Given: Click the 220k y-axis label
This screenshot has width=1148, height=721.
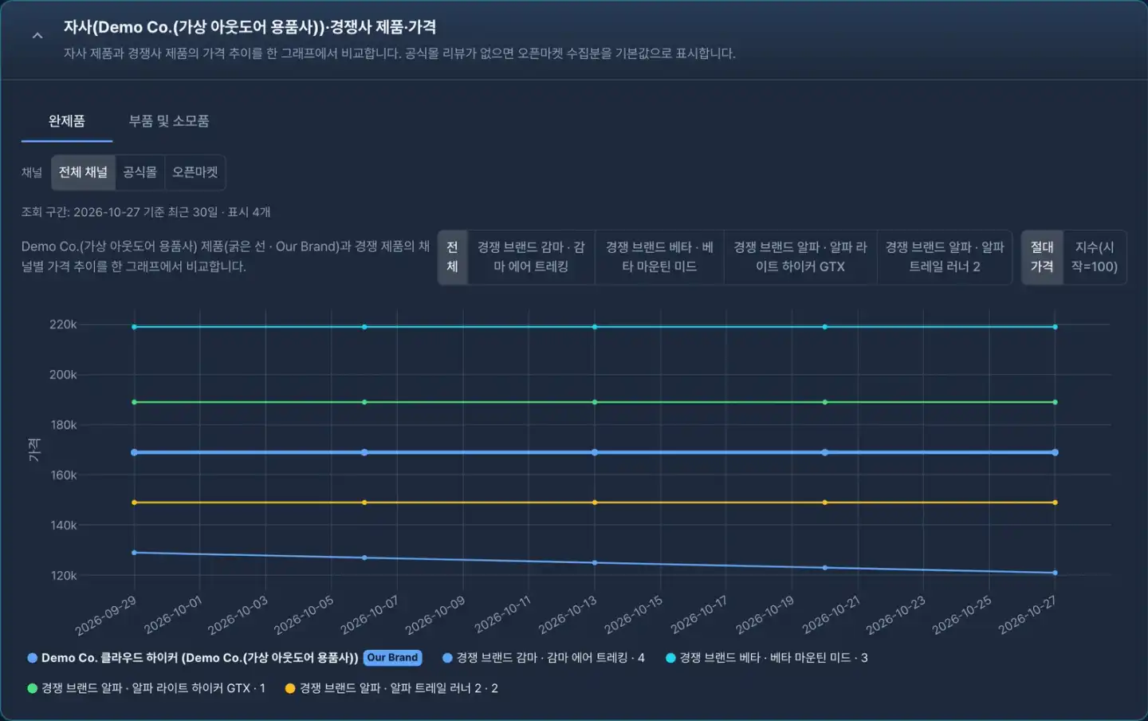Looking at the screenshot, I should pyautogui.click(x=63, y=325).
